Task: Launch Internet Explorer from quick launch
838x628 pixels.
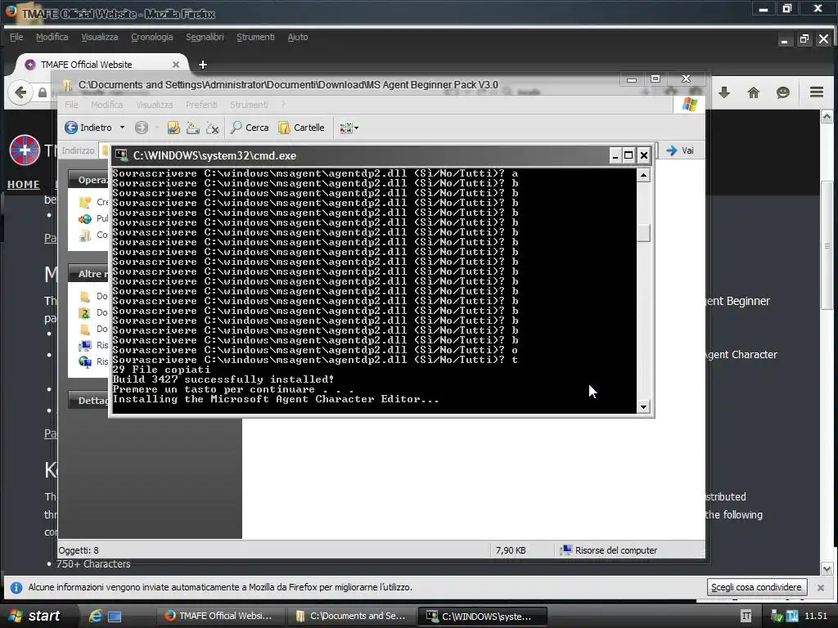Action: [x=95, y=616]
